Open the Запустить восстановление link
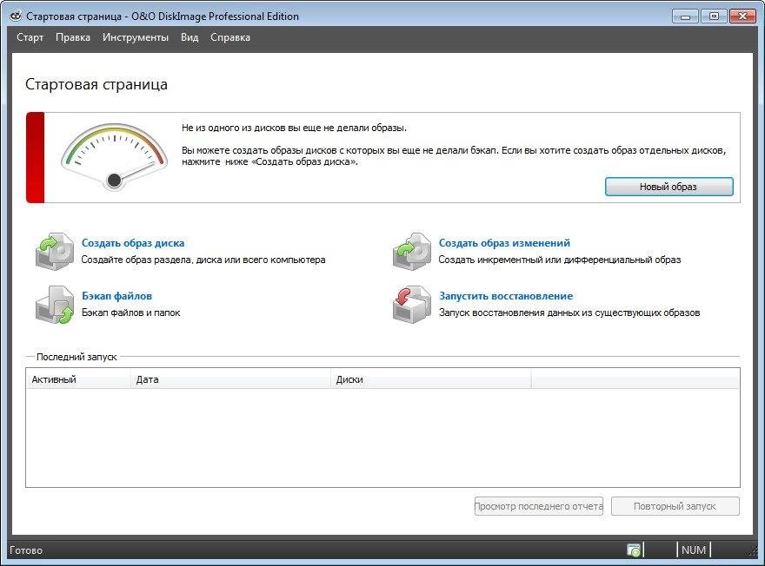765x566 pixels. tap(506, 296)
